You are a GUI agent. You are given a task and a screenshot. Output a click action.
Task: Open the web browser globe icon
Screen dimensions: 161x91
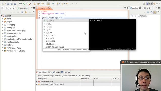coord(53,4)
